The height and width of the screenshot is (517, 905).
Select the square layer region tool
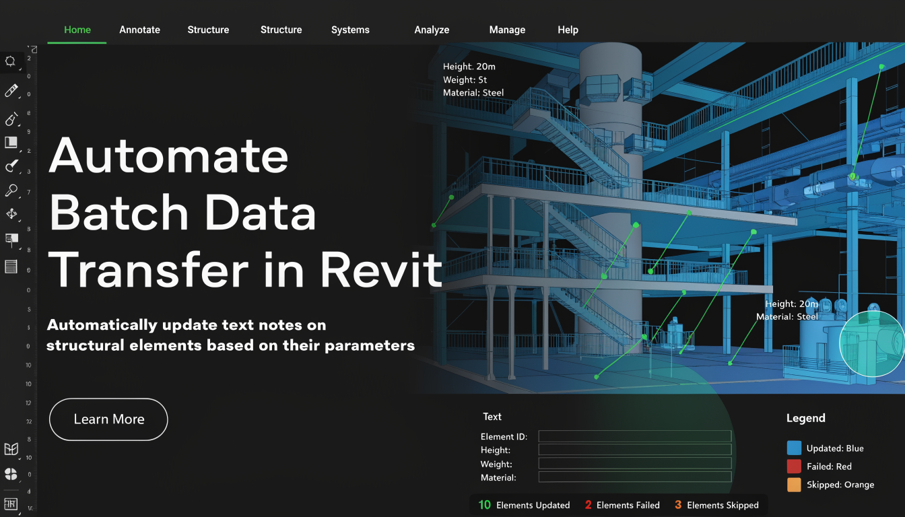click(x=11, y=142)
